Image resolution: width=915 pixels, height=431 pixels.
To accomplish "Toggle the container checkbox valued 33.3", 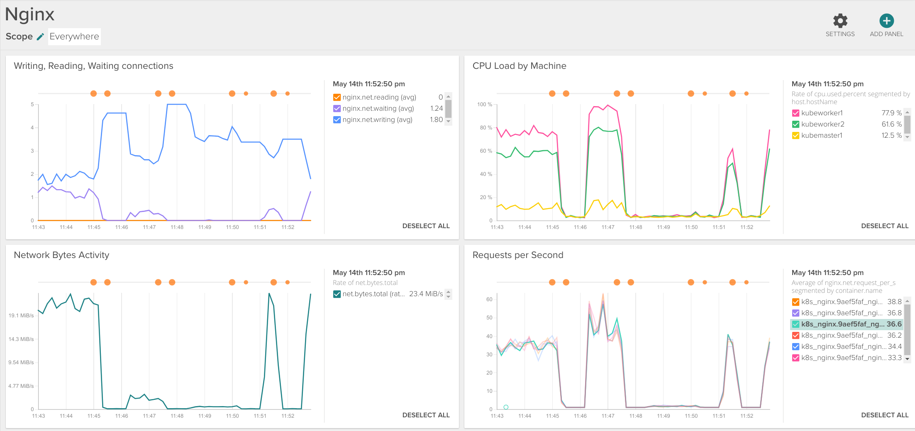I will click(795, 358).
